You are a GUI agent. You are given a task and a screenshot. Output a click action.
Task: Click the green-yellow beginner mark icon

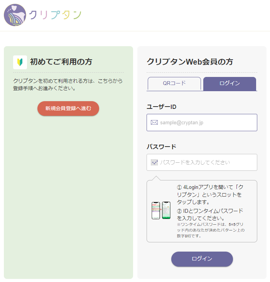20,62
